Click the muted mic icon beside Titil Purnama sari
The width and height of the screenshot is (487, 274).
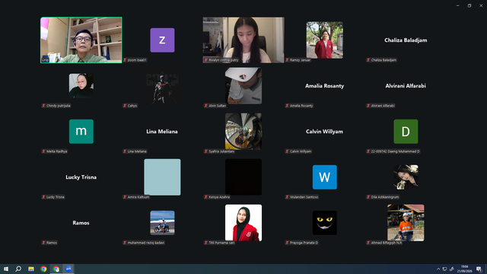tap(206, 243)
